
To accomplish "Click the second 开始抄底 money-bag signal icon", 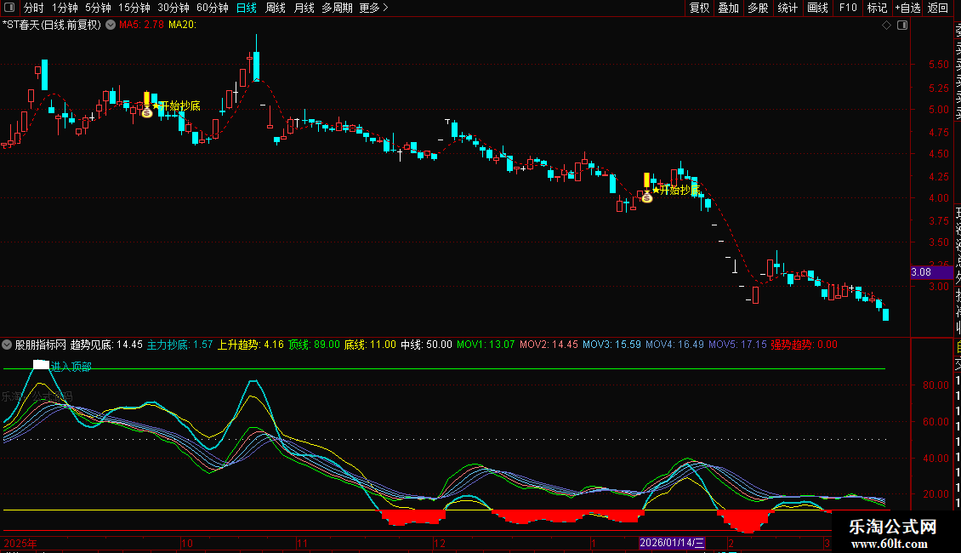I will point(647,197).
